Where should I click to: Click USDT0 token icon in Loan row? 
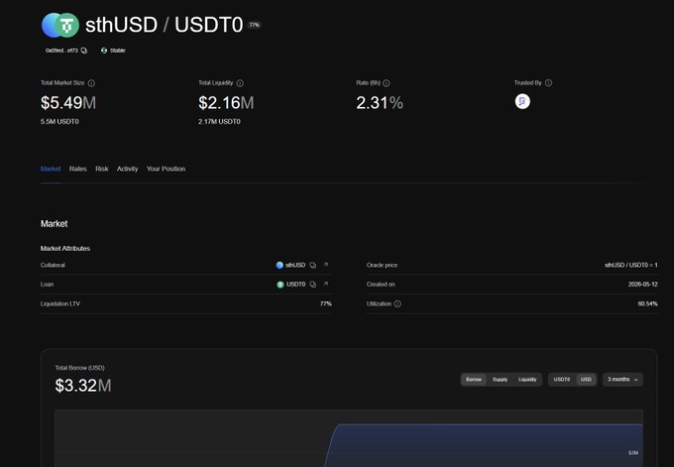(281, 285)
